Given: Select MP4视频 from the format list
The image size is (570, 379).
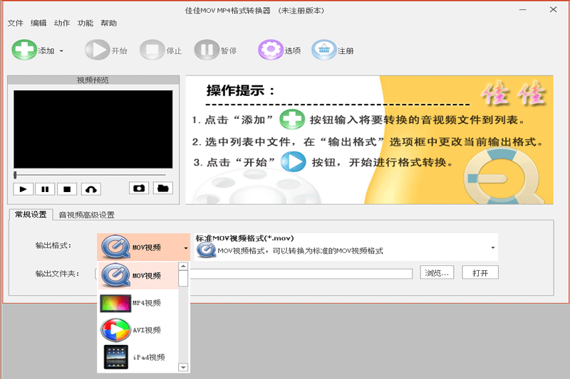Looking at the screenshot, I should 138,303.
